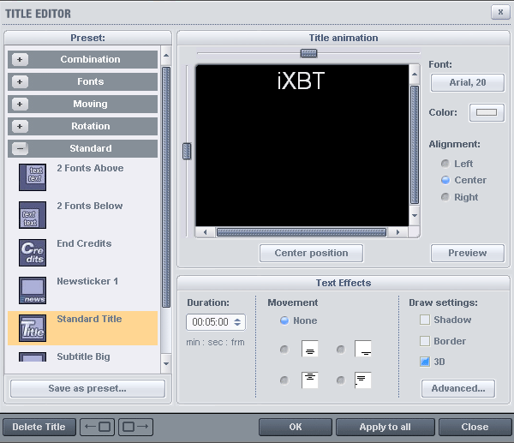The image size is (514, 443).
Task: Click the duration spinner arrows
Action: (237, 322)
